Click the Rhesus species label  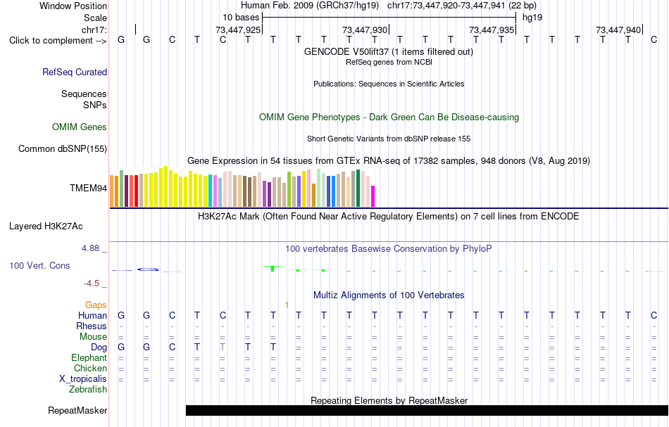[x=92, y=326]
